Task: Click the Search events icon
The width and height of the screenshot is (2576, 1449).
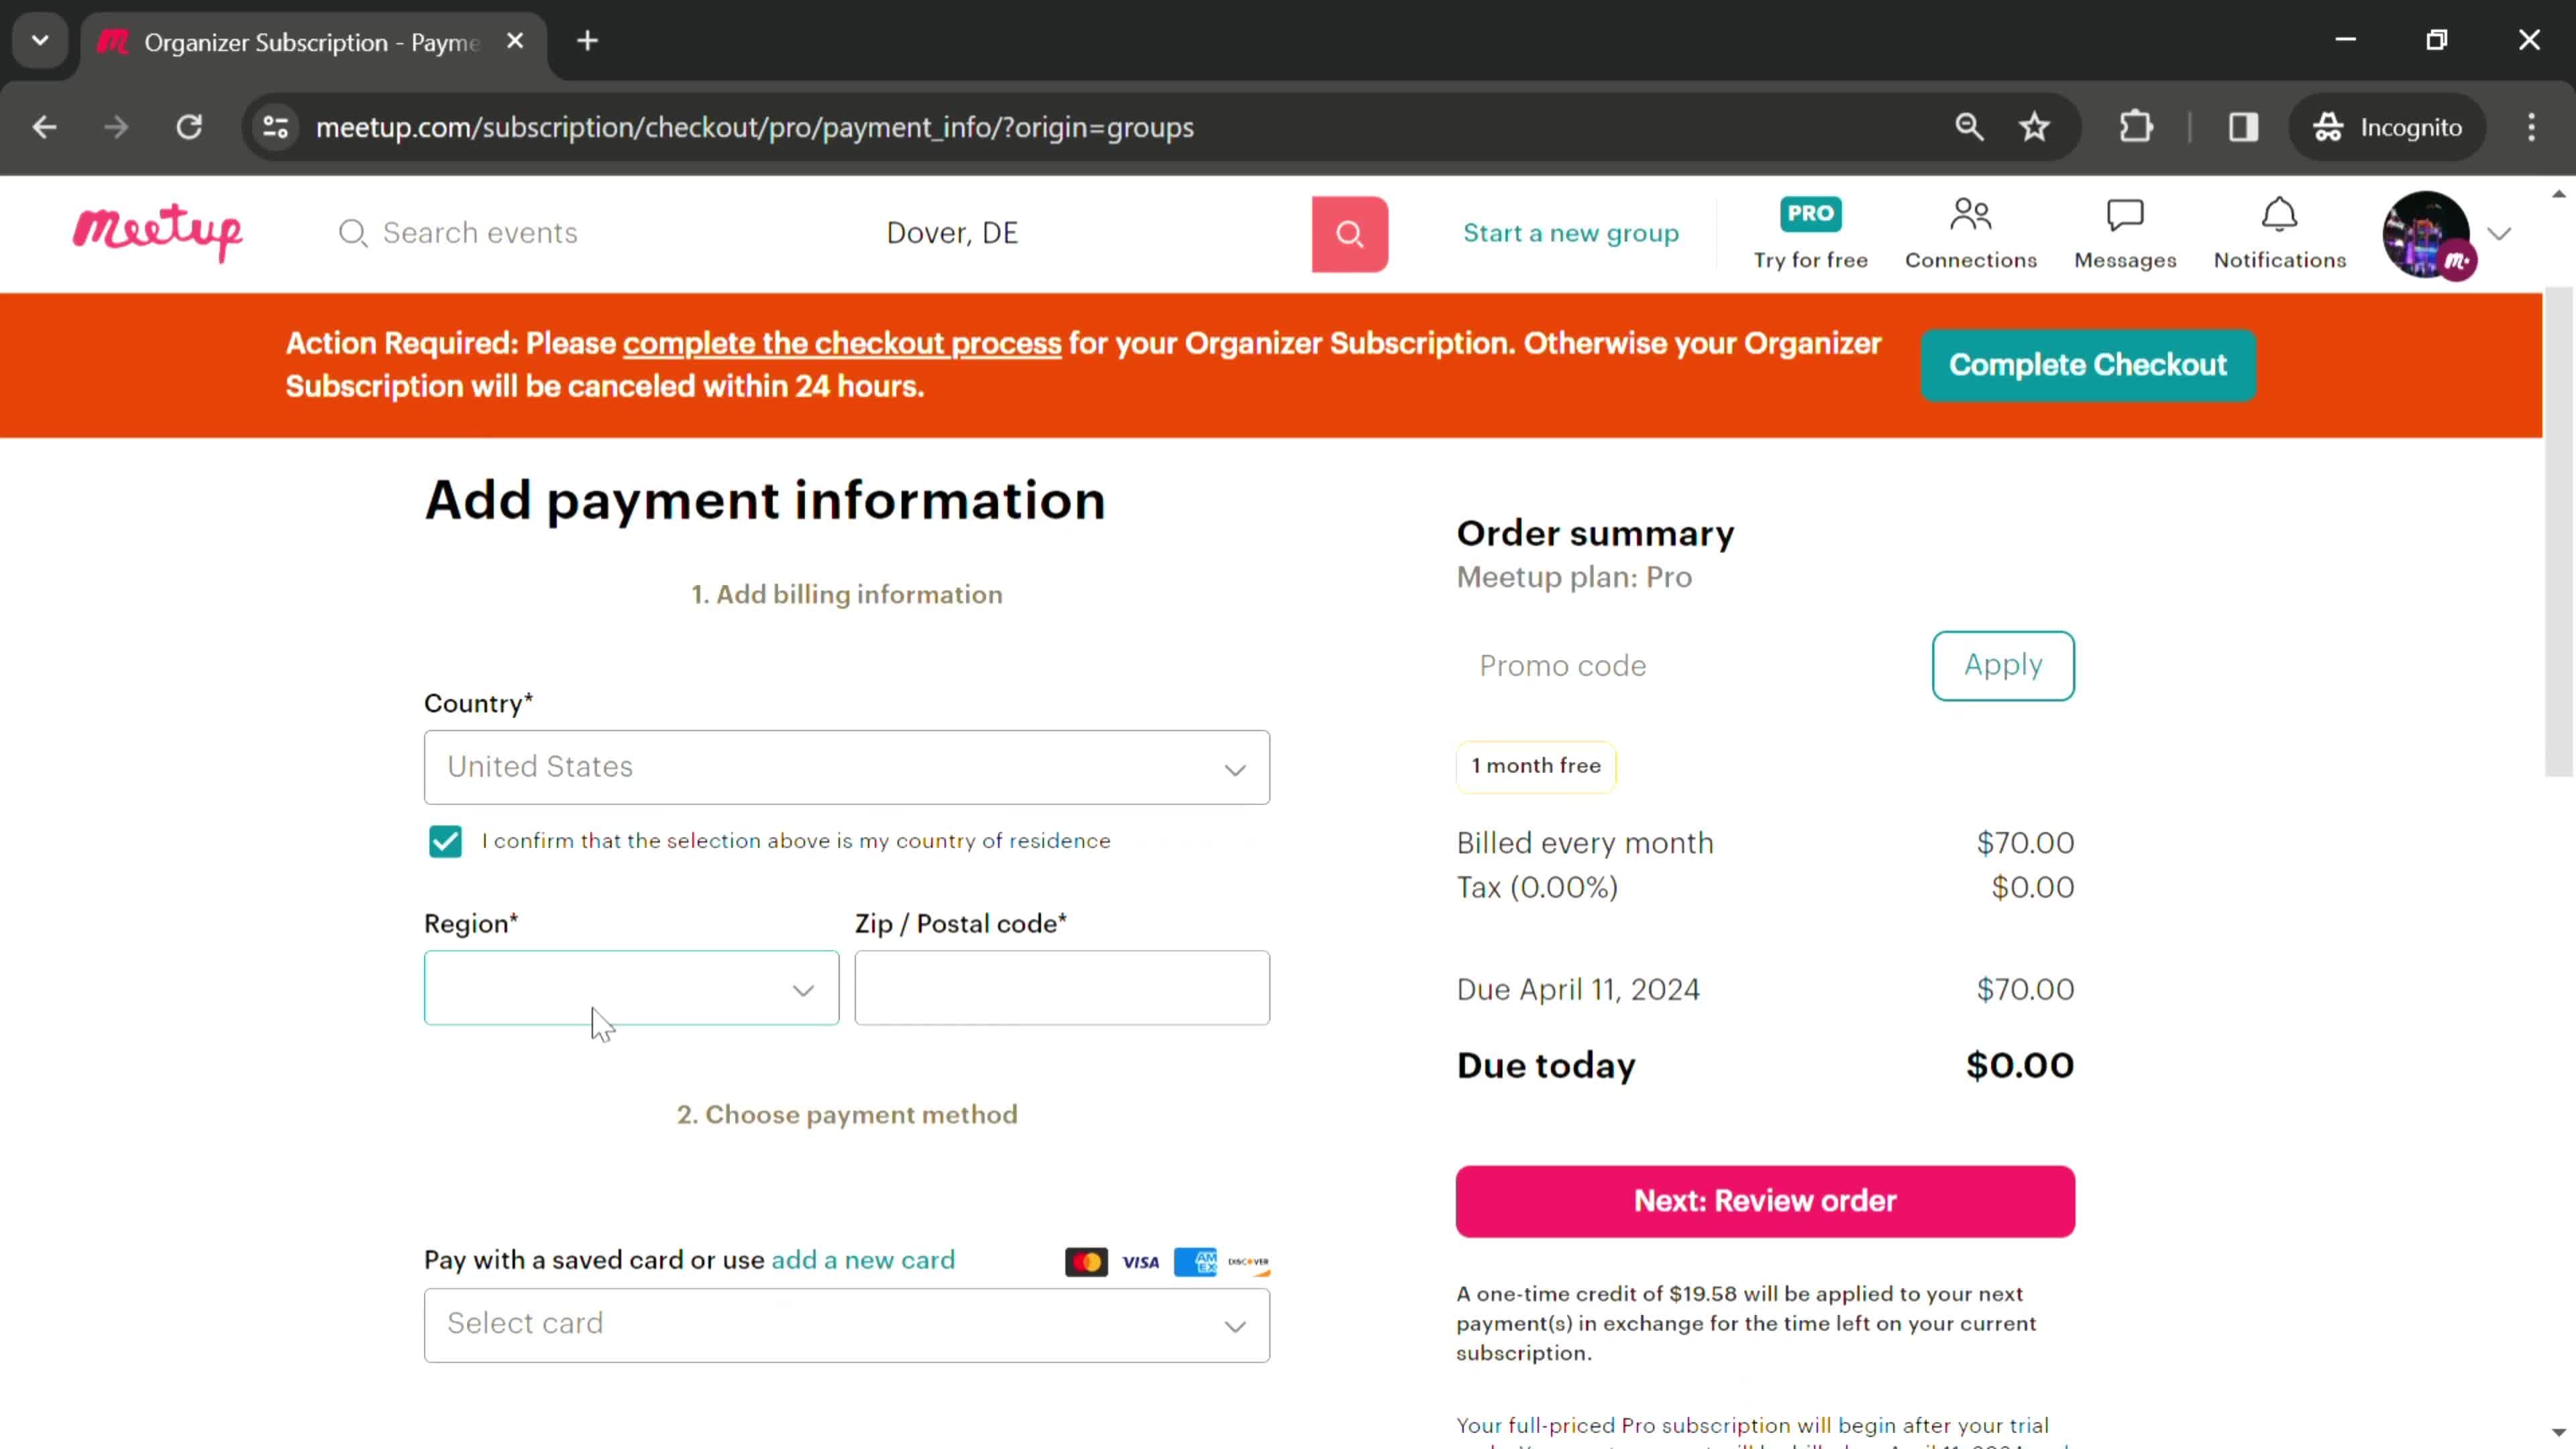Action: tap(354, 231)
